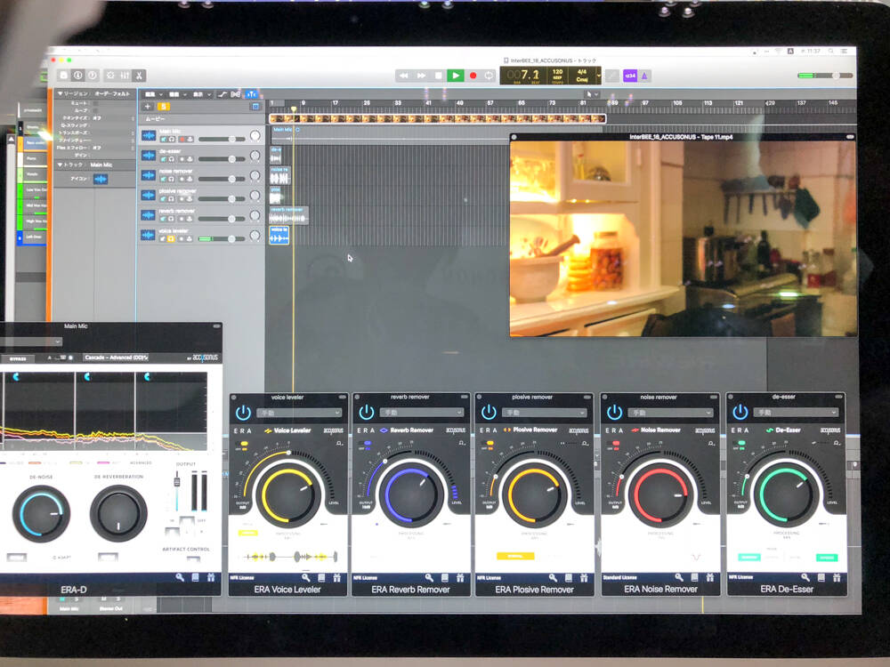Toggle the Show Automation button
Image resolution: width=890 pixels, height=667 pixels.
click(x=222, y=94)
